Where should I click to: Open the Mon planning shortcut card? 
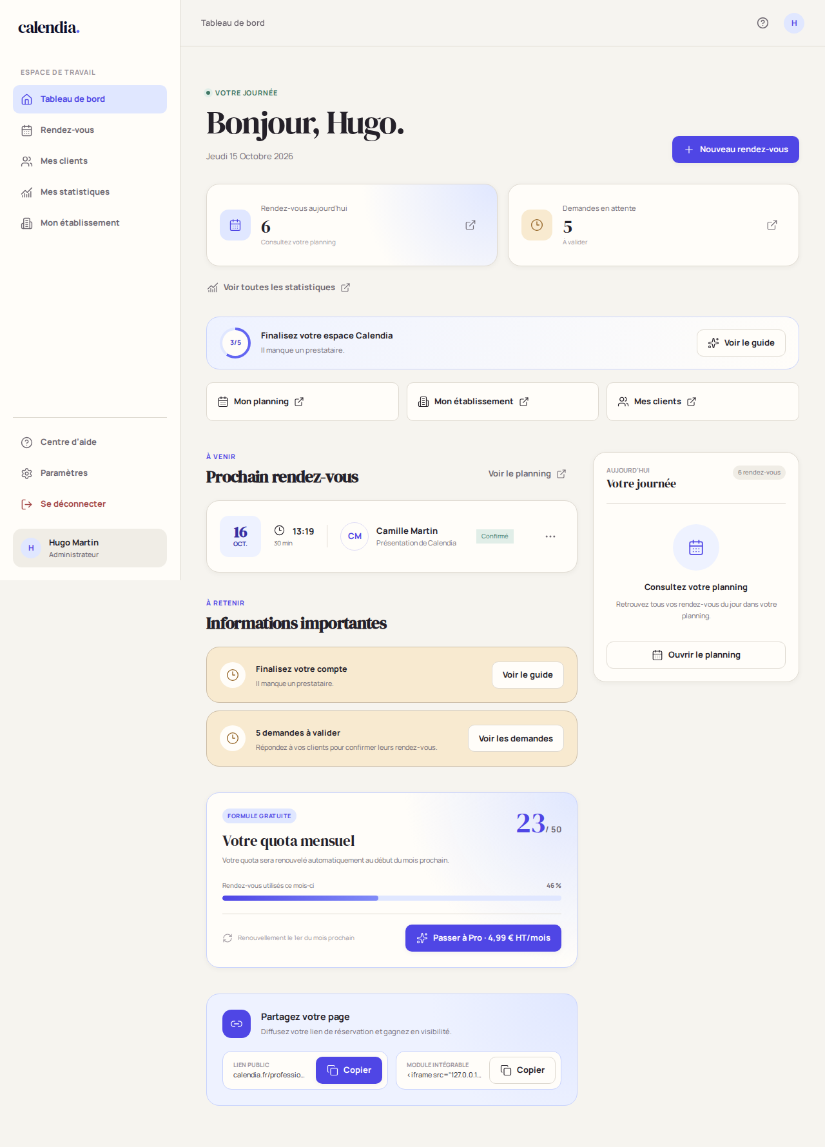point(302,402)
